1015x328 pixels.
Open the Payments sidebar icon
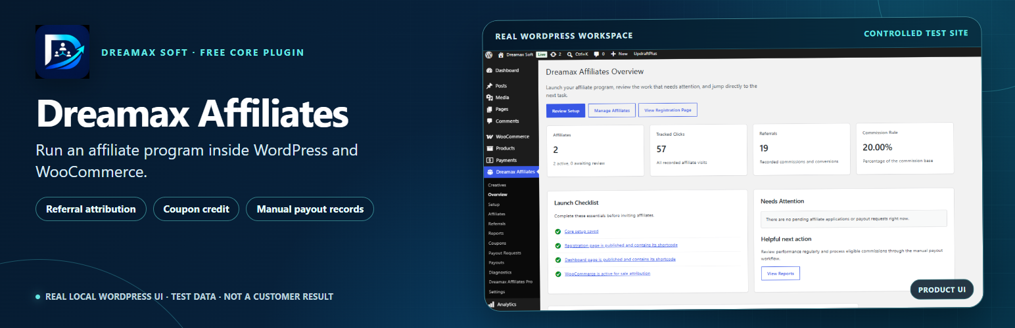click(490, 160)
